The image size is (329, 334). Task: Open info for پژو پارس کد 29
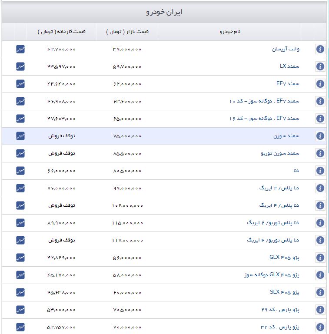[x=320, y=310]
